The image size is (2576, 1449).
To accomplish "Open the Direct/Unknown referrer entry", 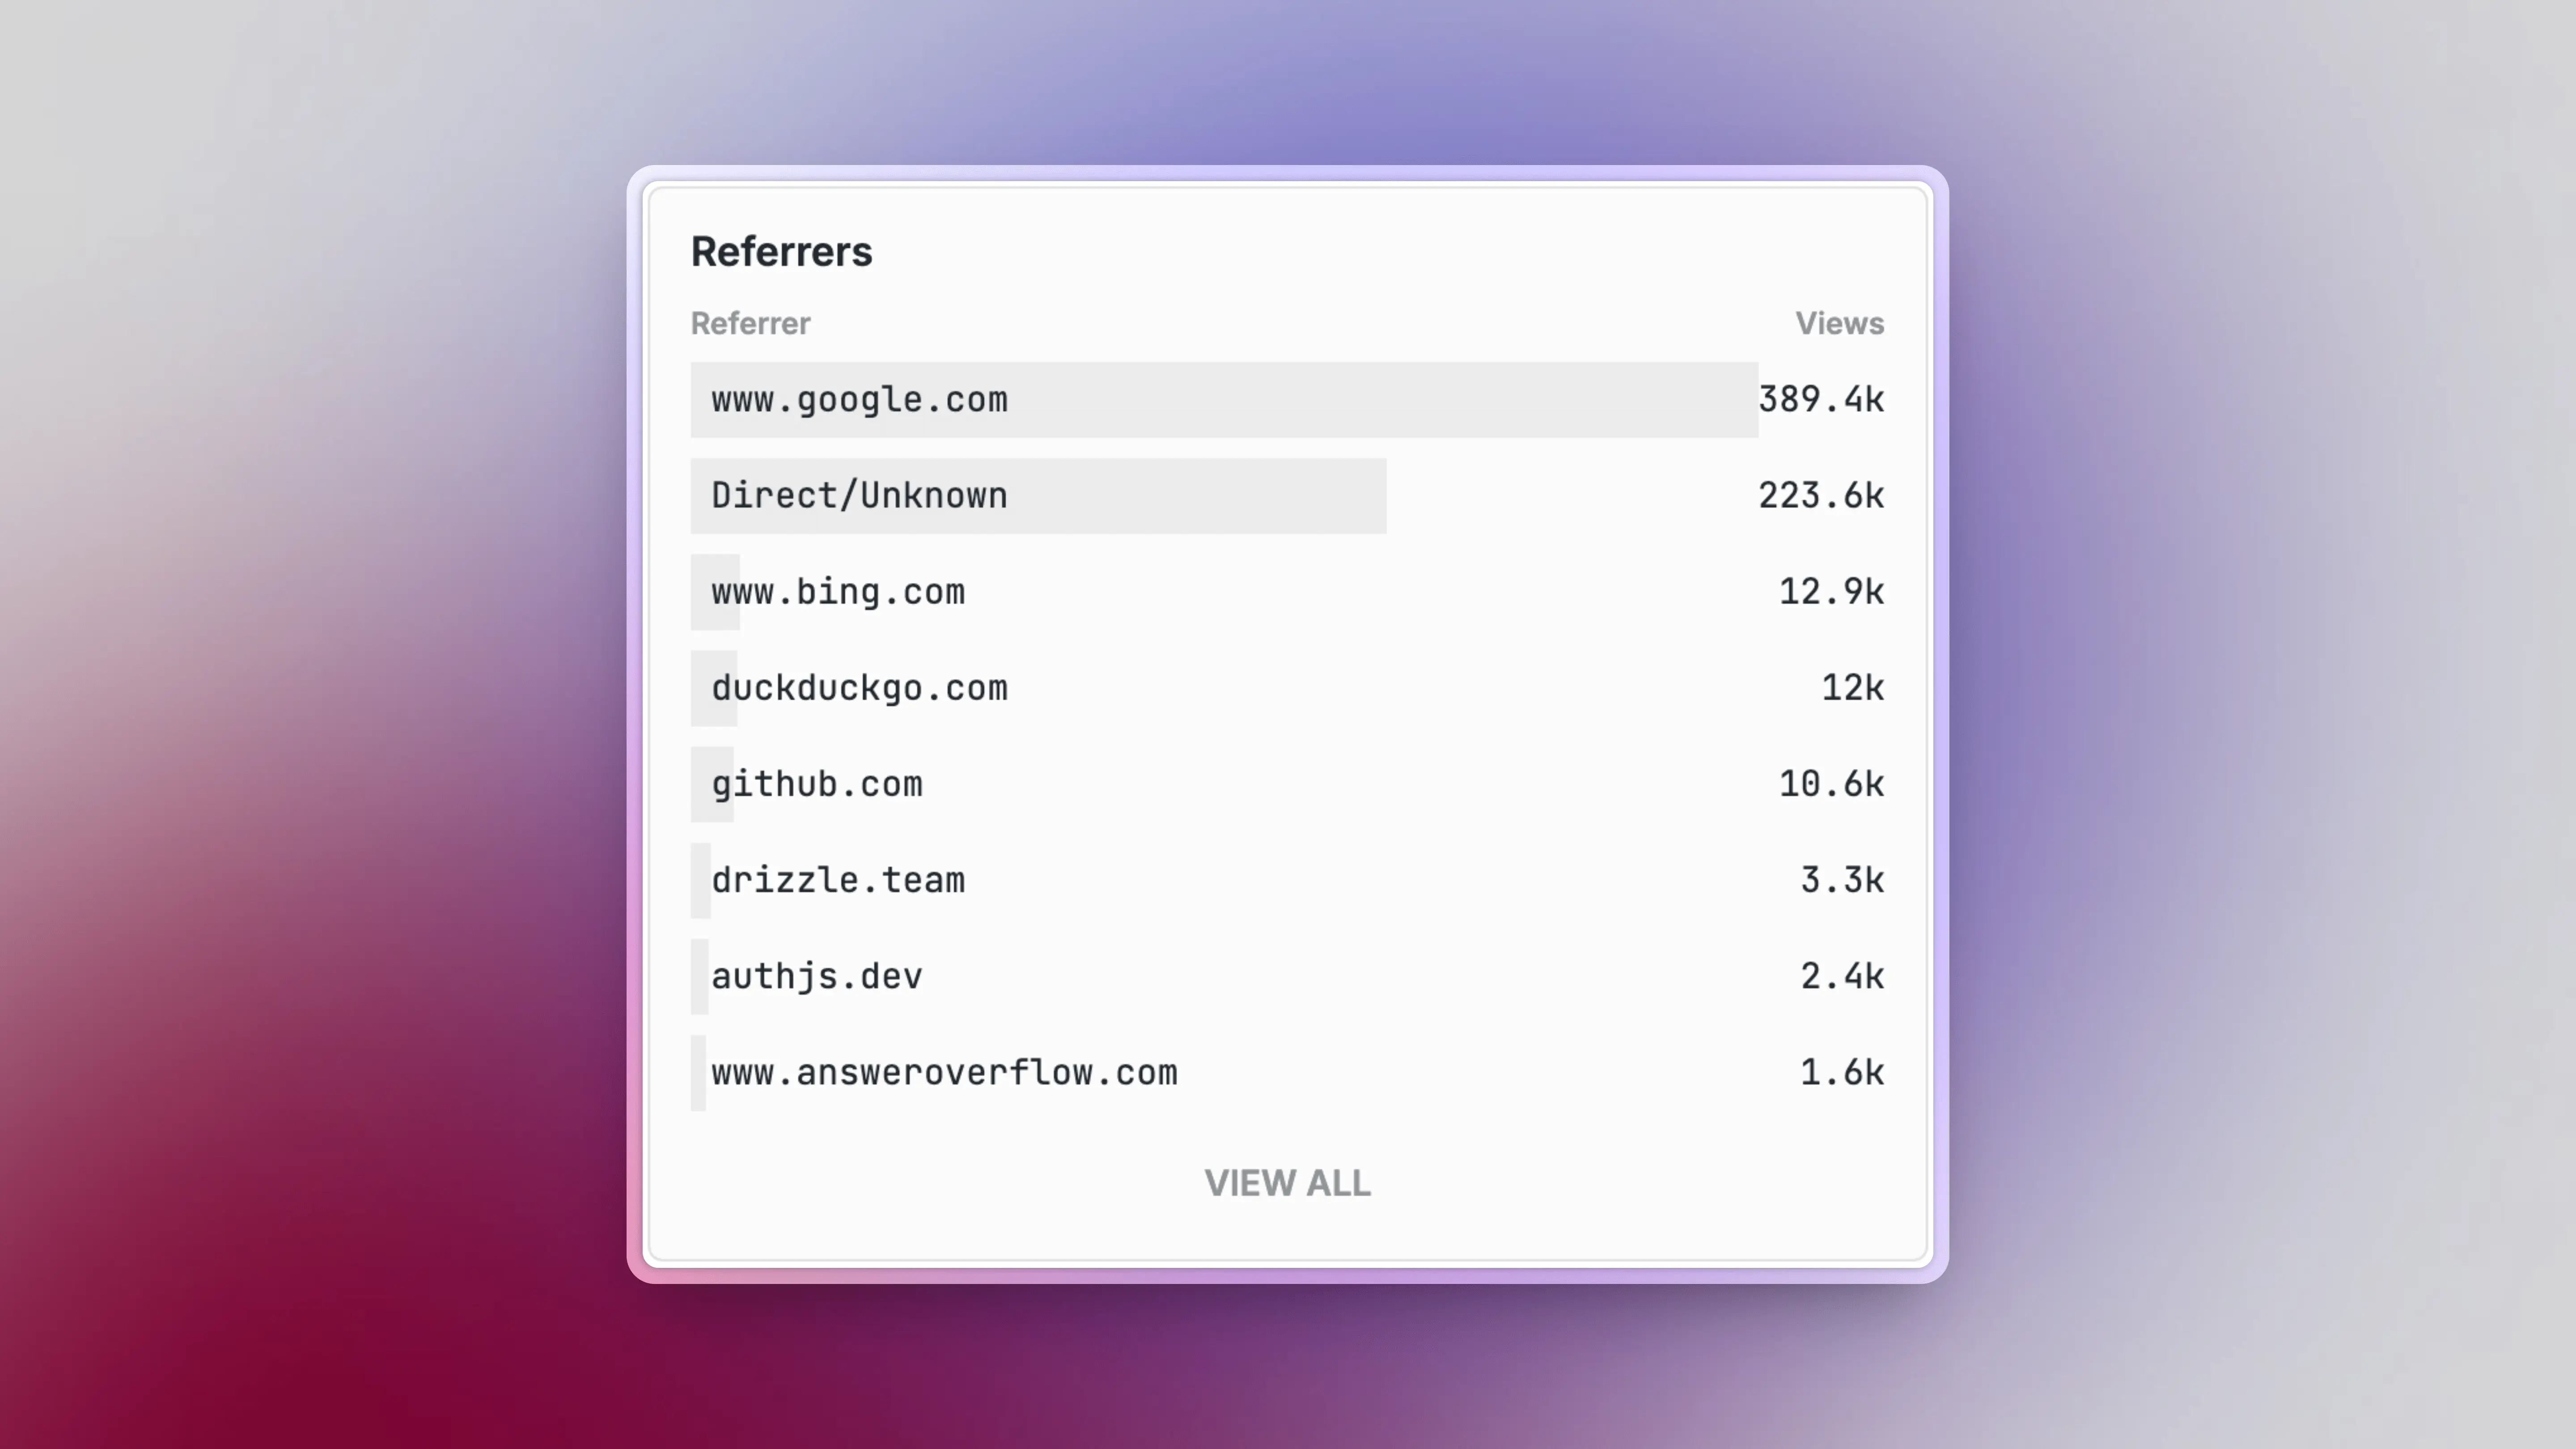I will [x=1287, y=496].
